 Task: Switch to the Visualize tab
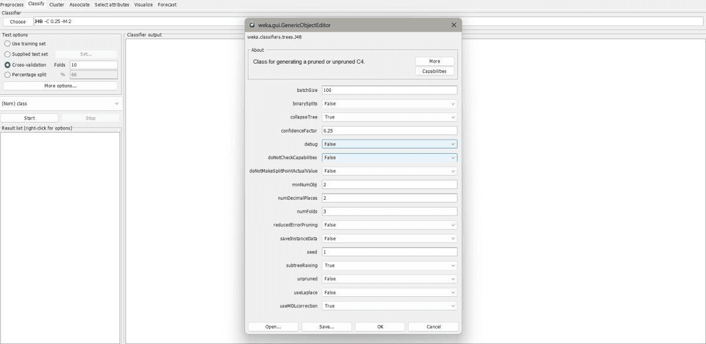coord(143,5)
